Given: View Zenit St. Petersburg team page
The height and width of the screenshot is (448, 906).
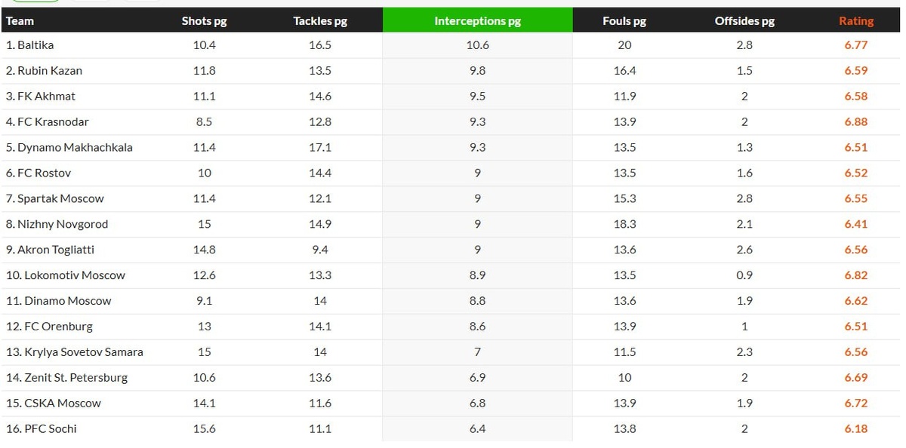Looking at the screenshot, I should pos(75,378).
